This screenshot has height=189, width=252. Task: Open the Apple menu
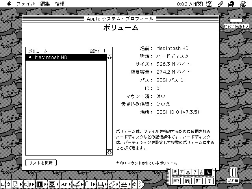click(9, 4)
